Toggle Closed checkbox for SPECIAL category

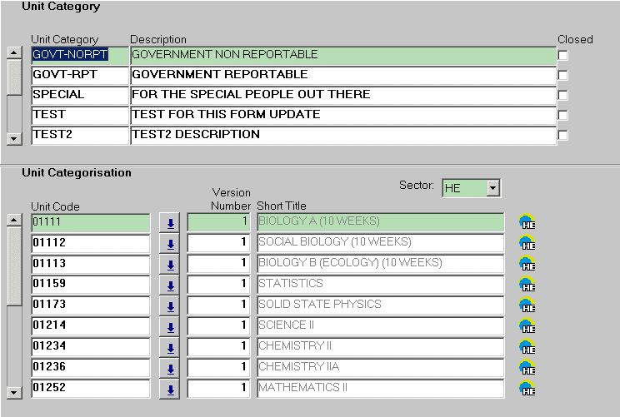click(563, 96)
